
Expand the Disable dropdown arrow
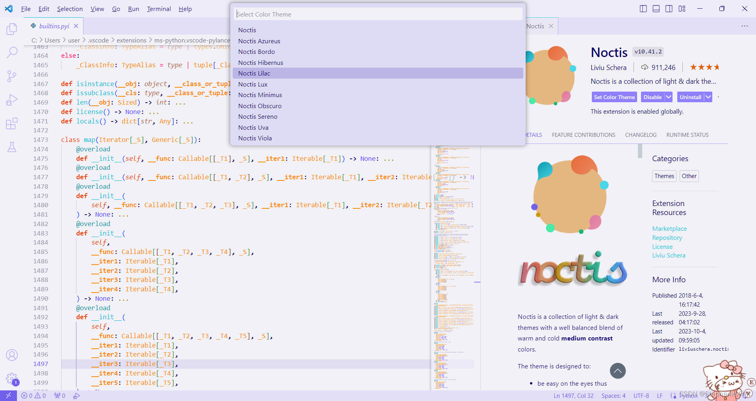click(669, 97)
